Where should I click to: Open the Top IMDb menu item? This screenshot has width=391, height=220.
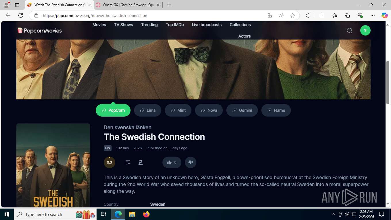coord(175,25)
